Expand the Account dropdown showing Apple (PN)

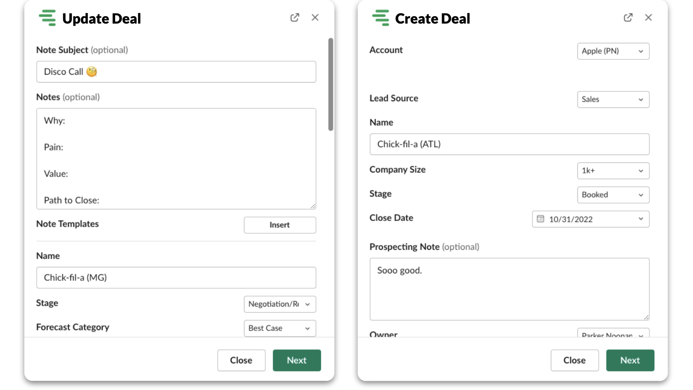pos(613,51)
